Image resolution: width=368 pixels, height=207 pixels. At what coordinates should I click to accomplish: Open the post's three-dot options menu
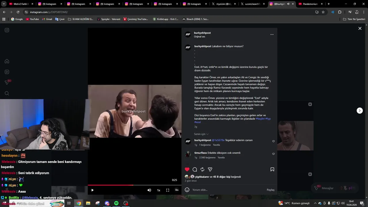[x=272, y=34]
